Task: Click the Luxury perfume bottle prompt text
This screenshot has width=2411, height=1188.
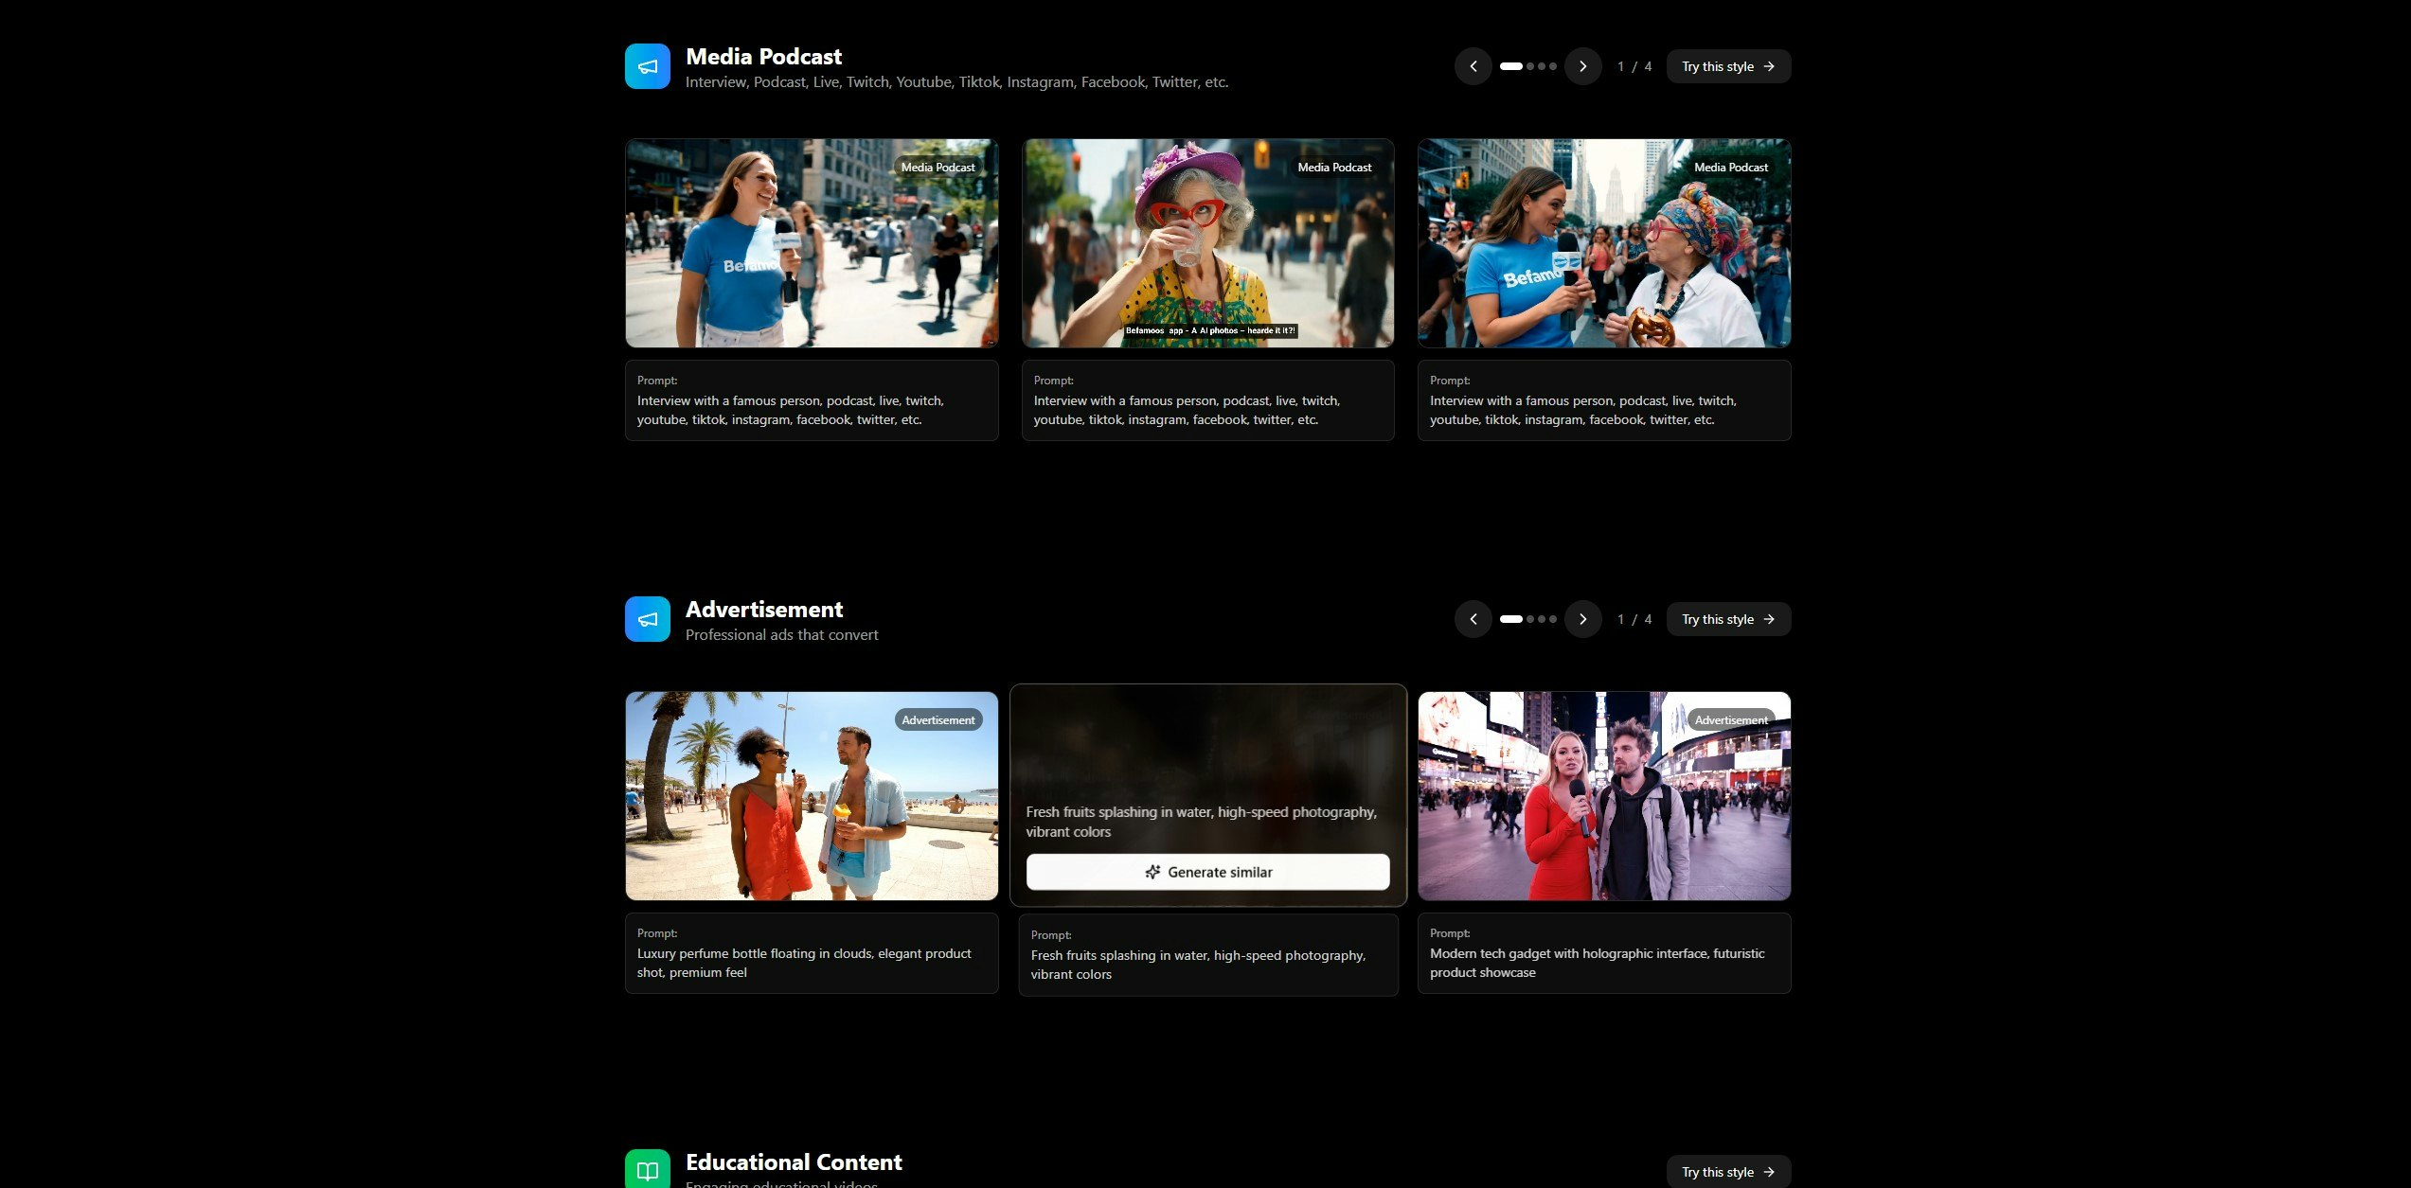Action: click(x=804, y=963)
